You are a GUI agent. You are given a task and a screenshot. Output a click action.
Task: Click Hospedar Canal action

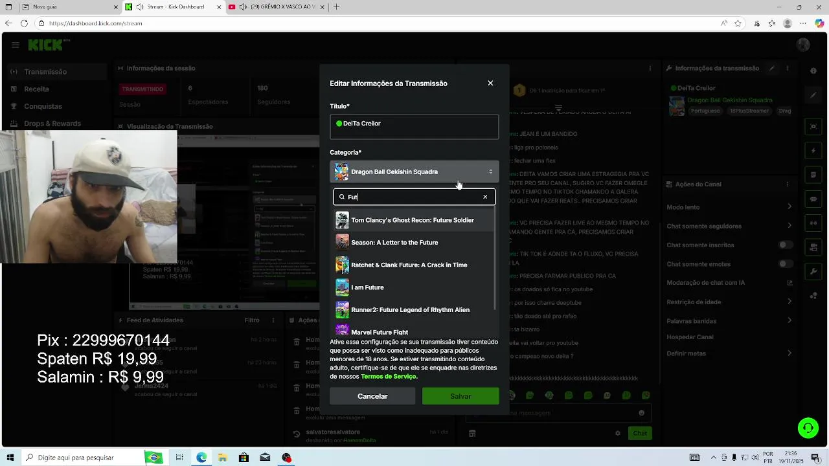click(x=690, y=337)
